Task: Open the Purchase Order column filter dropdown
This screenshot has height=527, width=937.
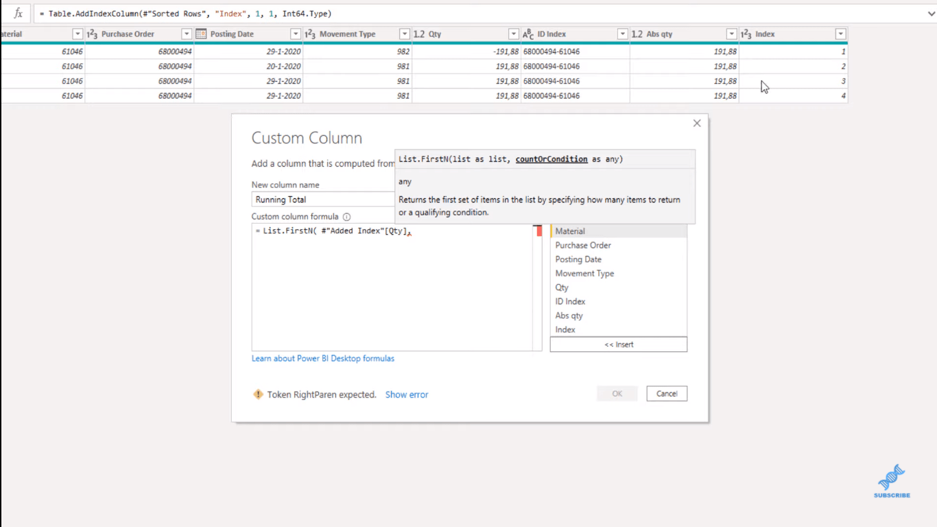Action: [187, 34]
